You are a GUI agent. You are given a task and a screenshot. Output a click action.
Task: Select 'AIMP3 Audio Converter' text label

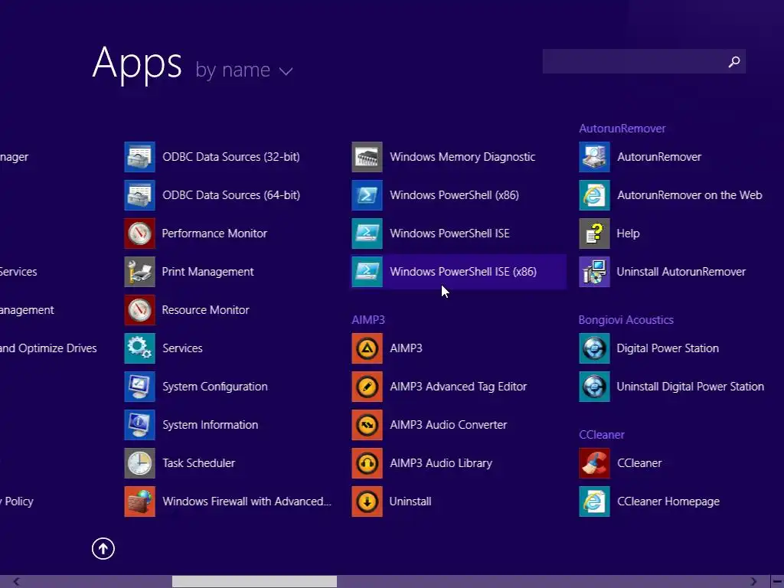pyautogui.click(x=449, y=425)
